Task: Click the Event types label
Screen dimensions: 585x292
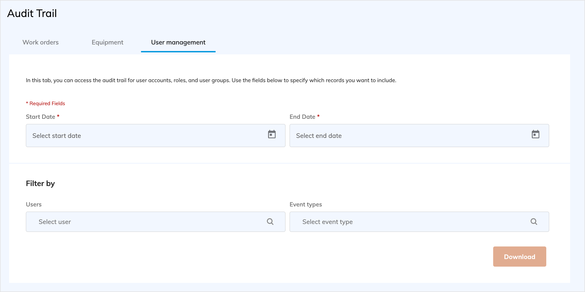Action: pos(306,204)
